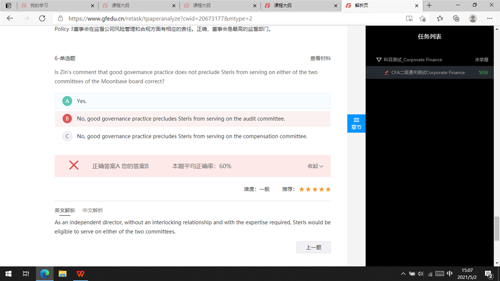Open the touch keyboard icon
The width and height of the screenshot is (500, 281).
pos(440,274)
